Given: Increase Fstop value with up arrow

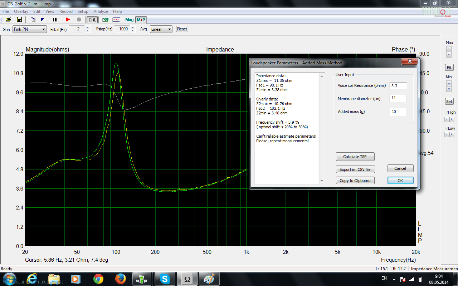Looking at the screenshot, I should (132, 28).
